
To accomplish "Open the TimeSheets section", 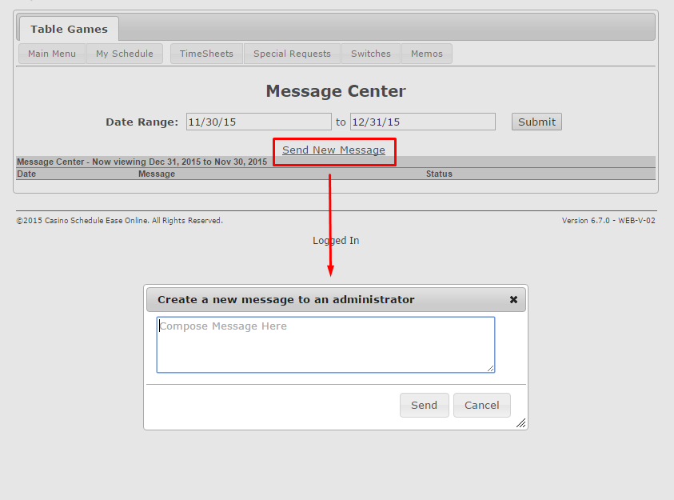I will coord(206,54).
